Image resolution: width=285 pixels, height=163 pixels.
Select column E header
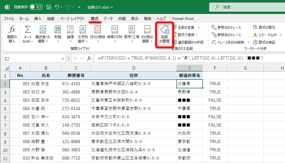190,68
